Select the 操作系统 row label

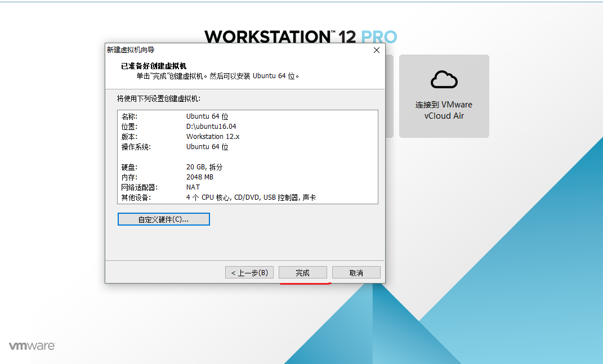coord(136,147)
